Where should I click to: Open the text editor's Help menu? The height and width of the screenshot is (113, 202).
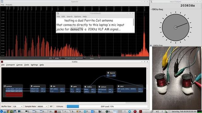click(85, 17)
